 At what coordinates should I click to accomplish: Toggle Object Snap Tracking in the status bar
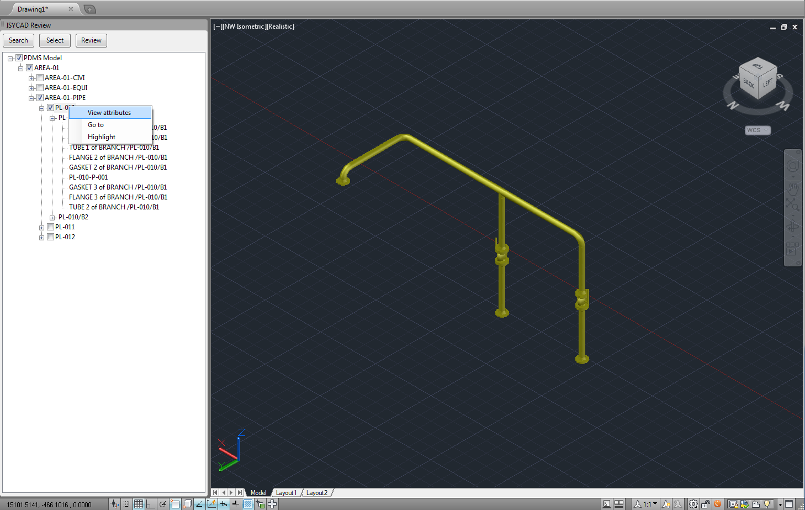pyautogui.click(x=199, y=504)
